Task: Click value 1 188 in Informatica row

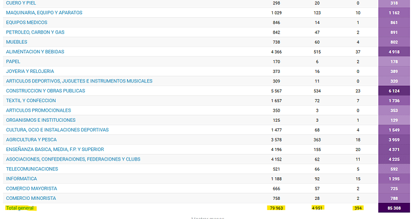Action: click(x=277, y=178)
